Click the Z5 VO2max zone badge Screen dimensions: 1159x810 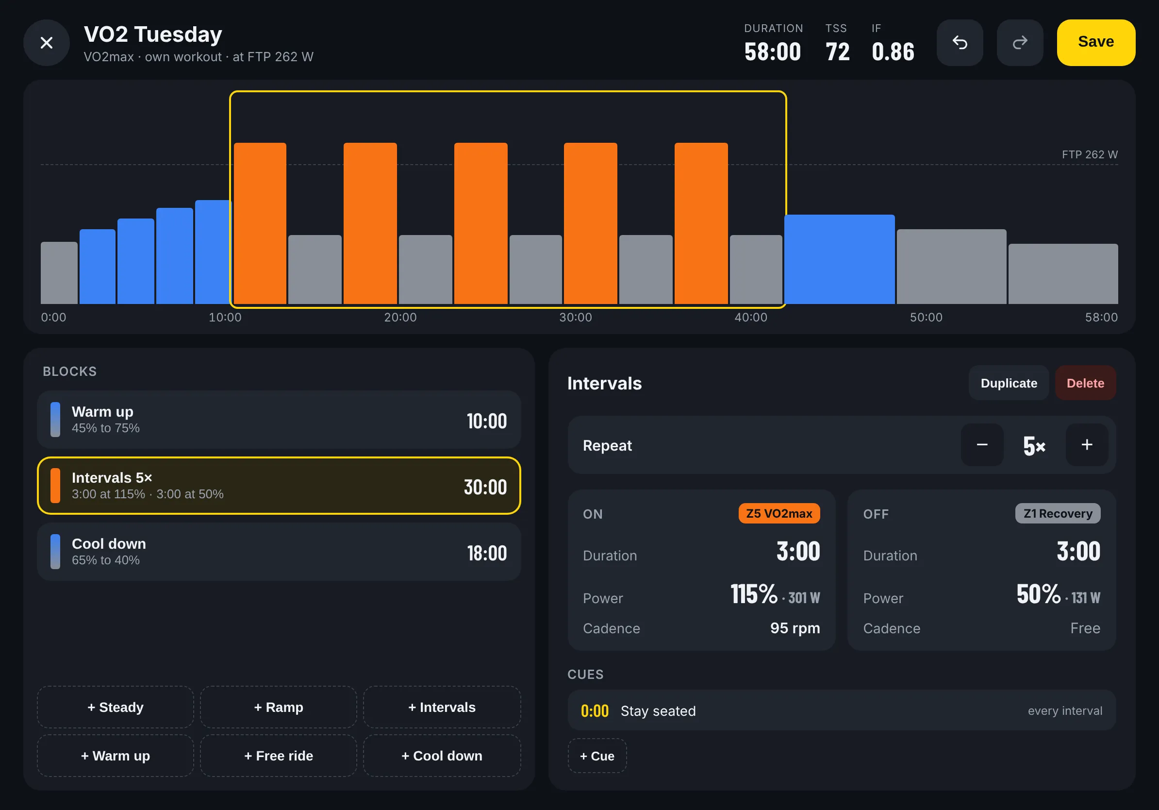(779, 514)
